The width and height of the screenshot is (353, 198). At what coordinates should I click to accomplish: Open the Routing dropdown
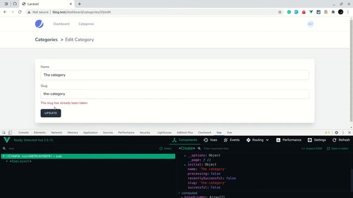click(x=258, y=140)
